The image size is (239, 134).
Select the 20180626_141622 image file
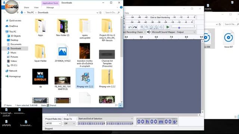pos(63,53)
